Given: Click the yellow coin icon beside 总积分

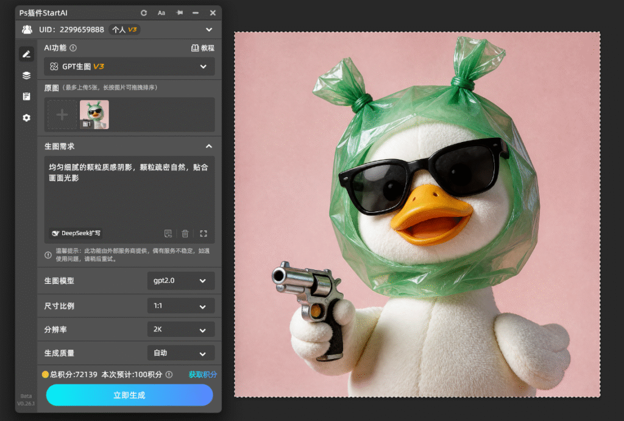Looking at the screenshot, I should point(45,375).
